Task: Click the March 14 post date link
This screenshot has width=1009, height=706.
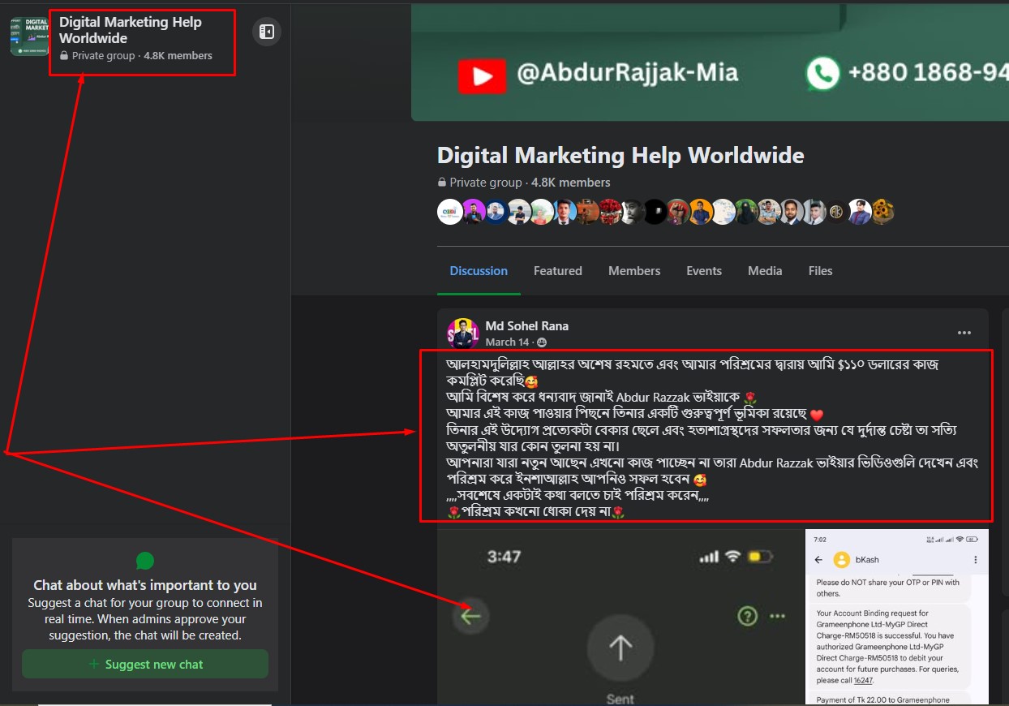Action: point(507,342)
